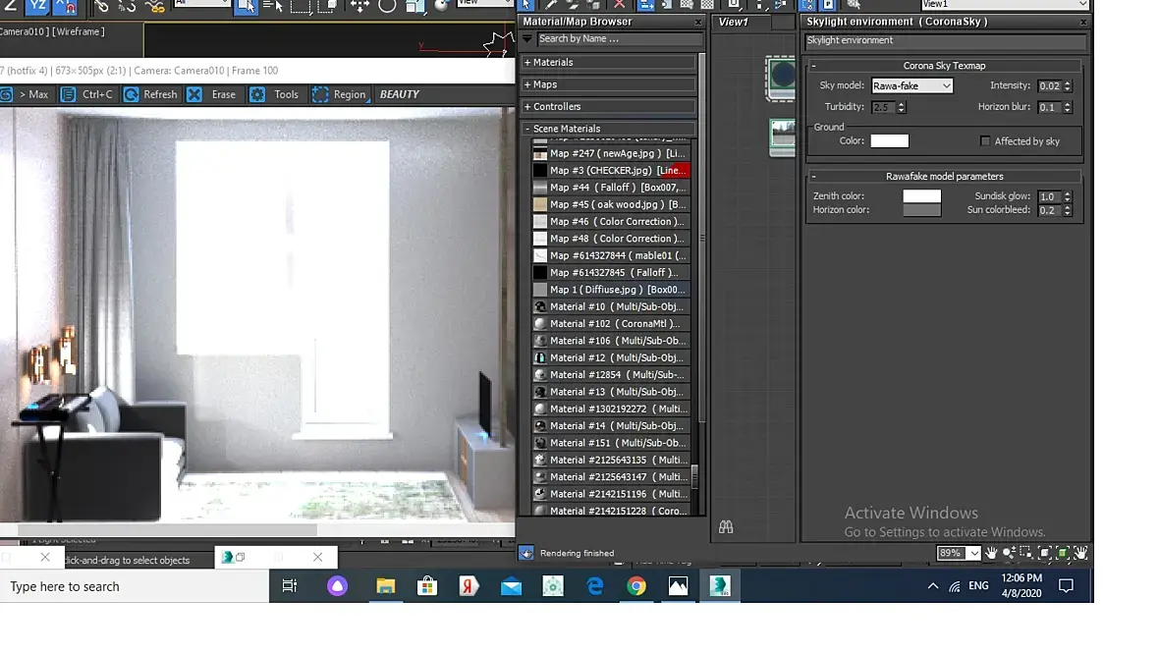Screen dimensions: 1159x654
Task: Select Map #45 (oak wood.jpg) entry
Action: [611, 204]
